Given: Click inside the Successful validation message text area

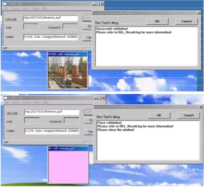Looking at the screenshot, I should (x=147, y=46).
